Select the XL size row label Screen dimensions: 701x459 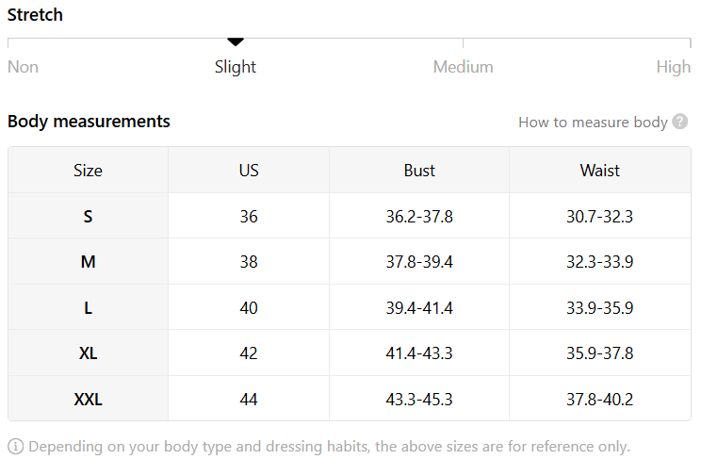pyautogui.click(x=88, y=353)
